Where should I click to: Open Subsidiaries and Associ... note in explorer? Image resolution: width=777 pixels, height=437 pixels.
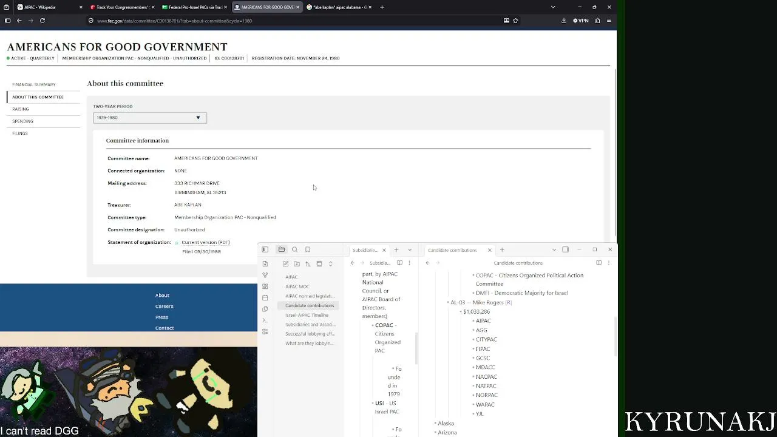tap(310, 324)
